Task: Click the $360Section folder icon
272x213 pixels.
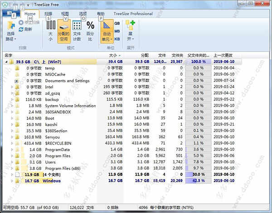Action: [x=17, y=131]
